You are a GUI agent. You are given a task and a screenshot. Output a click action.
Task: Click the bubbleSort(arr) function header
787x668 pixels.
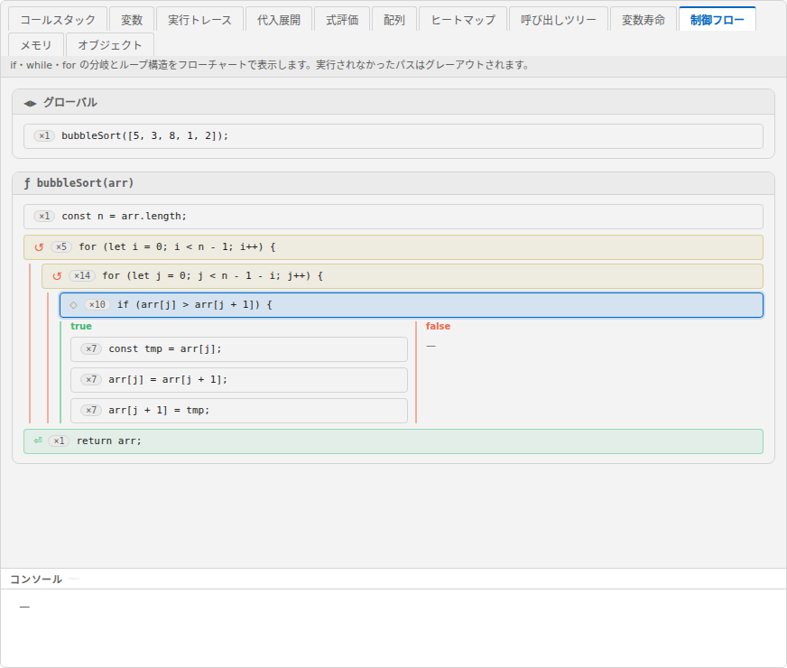pos(393,183)
